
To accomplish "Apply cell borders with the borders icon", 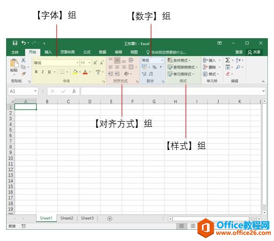I will coord(62,72).
